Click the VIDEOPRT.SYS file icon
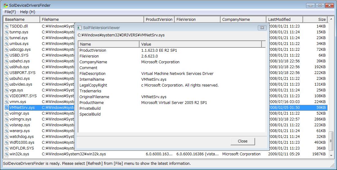 point(6,96)
